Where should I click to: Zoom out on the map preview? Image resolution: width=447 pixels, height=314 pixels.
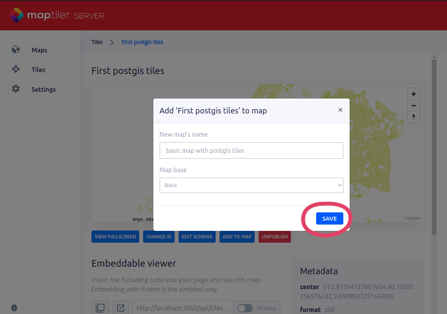[x=413, y=106]
